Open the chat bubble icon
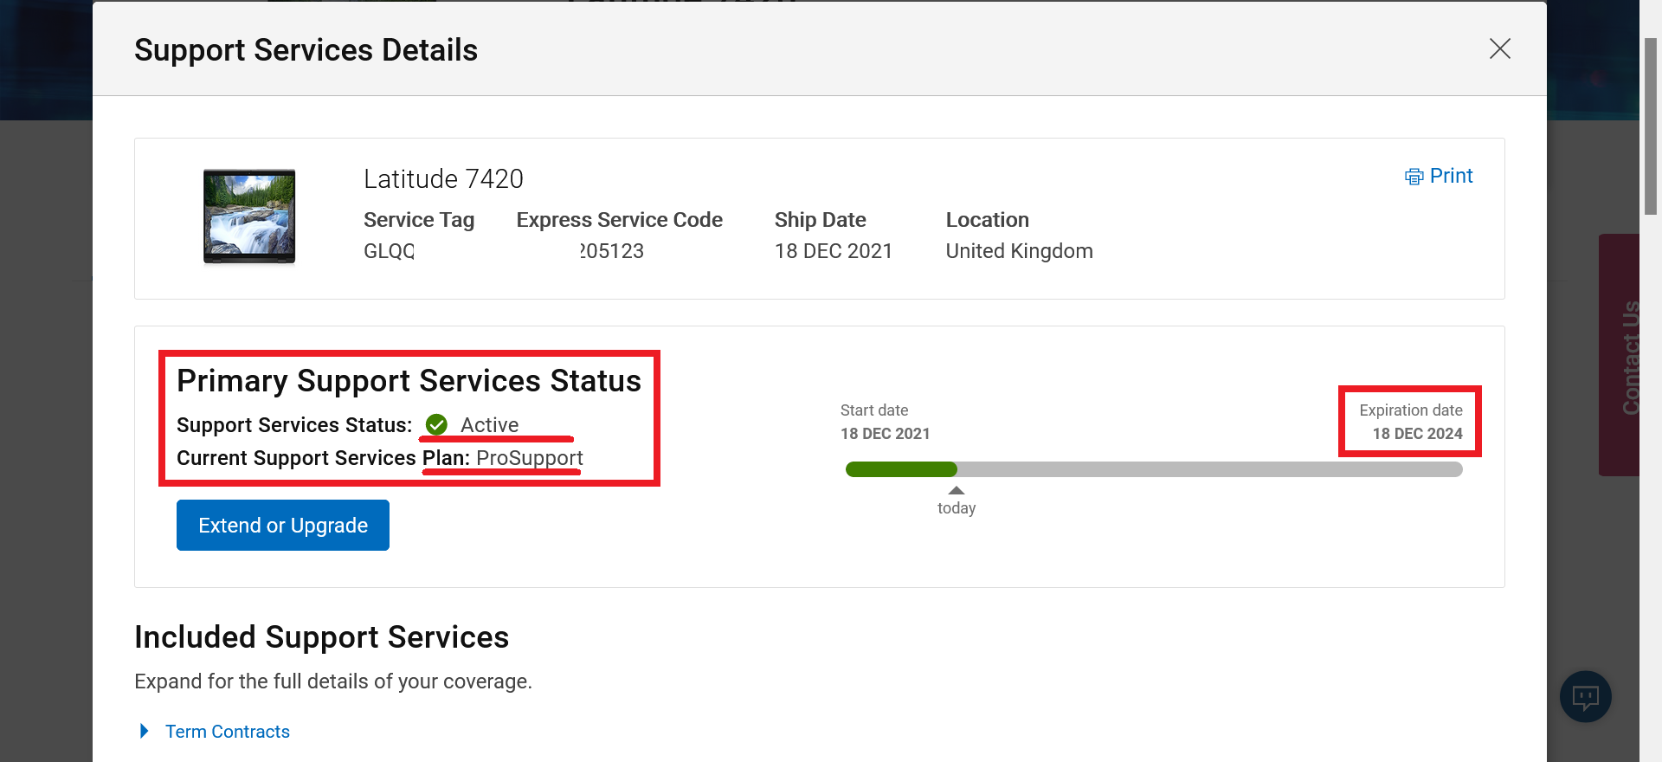 [1585, 696]
